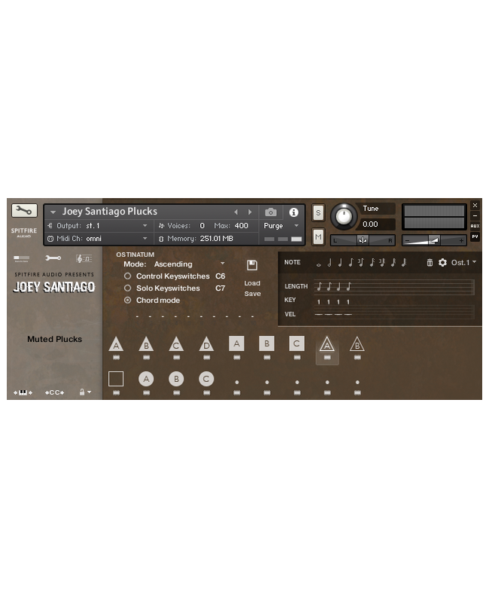Toggle the chip under solid triangle A

pos(116,357)
